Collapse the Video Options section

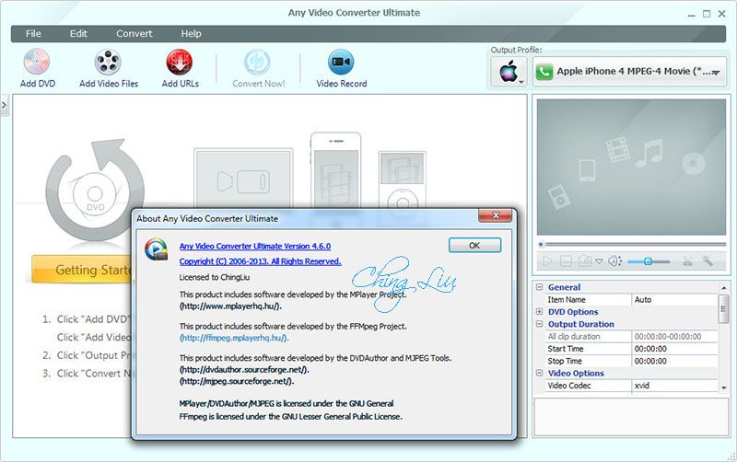tap(540, 374)
